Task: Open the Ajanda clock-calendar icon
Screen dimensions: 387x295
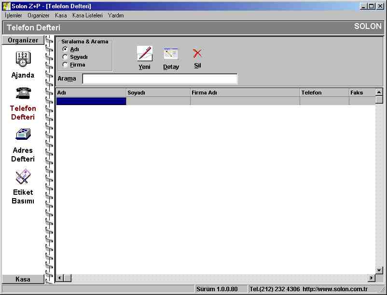Action: click(x=23, y=59)
